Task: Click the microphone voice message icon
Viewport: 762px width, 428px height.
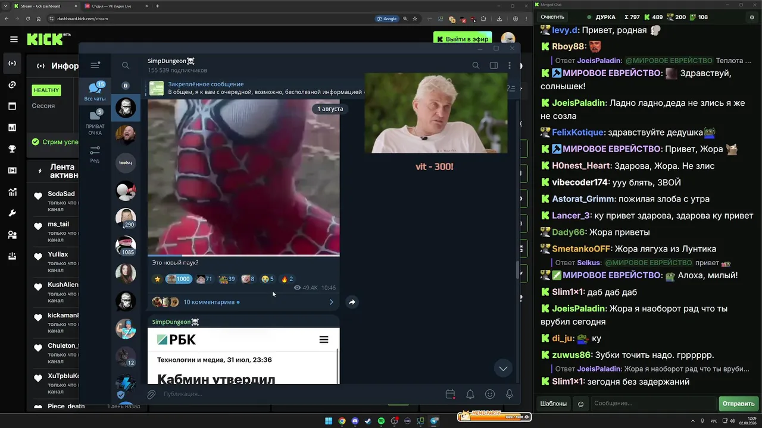Action: 510,394
